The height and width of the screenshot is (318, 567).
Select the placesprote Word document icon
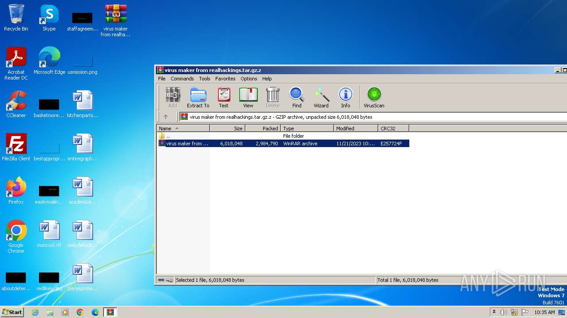(82, 277)
